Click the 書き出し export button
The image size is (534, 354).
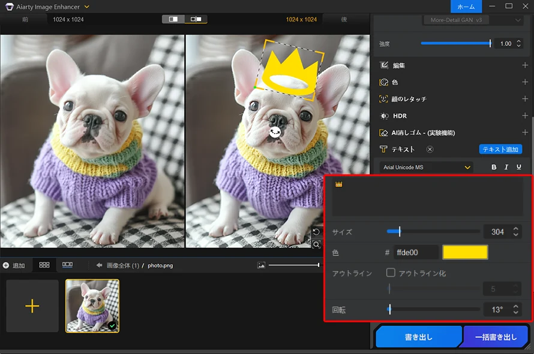click(418, 337)
